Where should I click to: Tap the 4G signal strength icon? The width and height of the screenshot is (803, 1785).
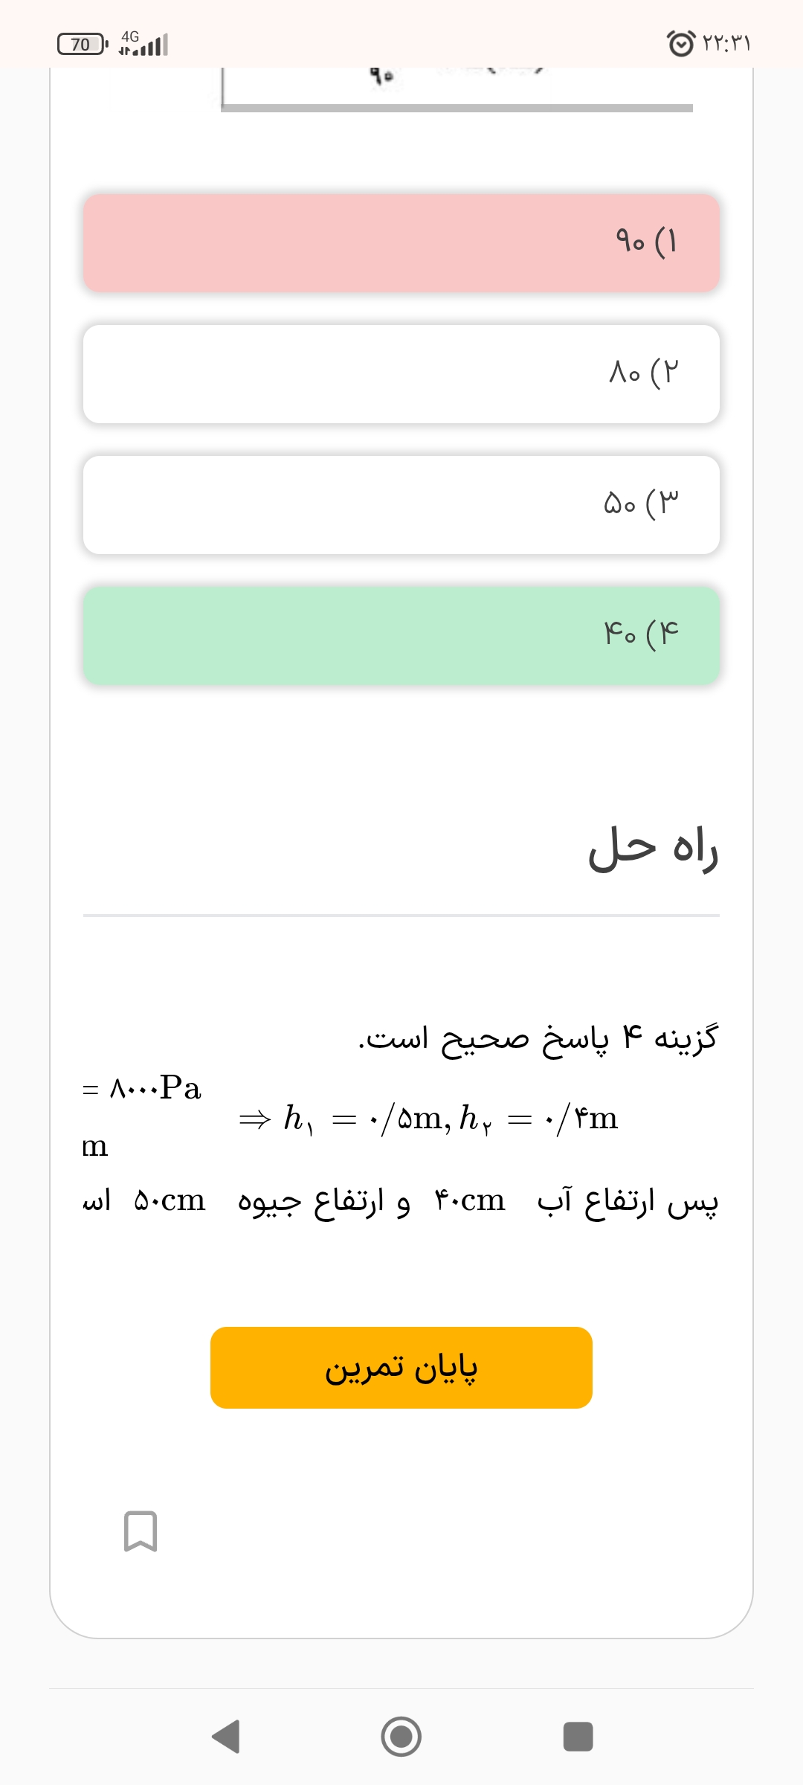(x=143, y=44)
